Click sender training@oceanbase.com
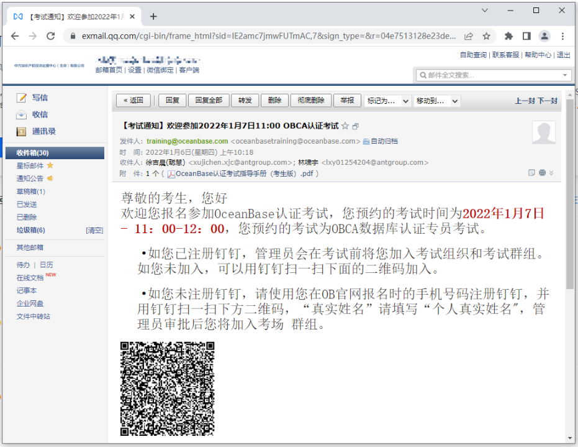 (x=187, y=141)
